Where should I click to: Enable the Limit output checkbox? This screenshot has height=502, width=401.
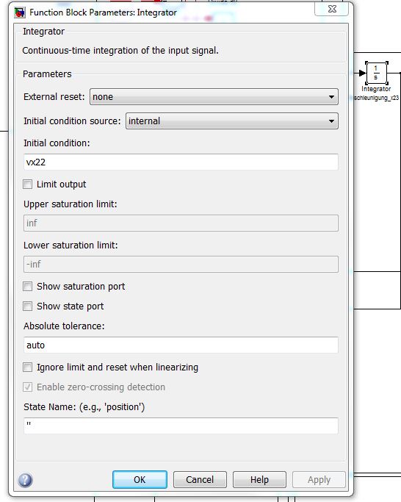click(x=27, y=184)
